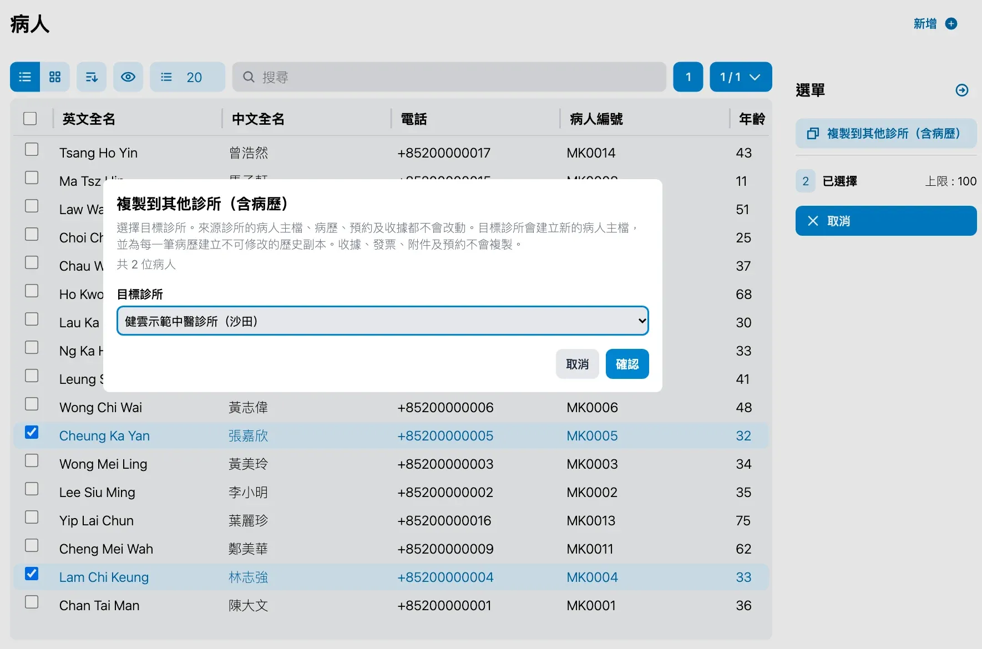Viewport: 982px width, 649px height.
Task: Expand the 1/1 page dropdown
Action: click(741, 77)
